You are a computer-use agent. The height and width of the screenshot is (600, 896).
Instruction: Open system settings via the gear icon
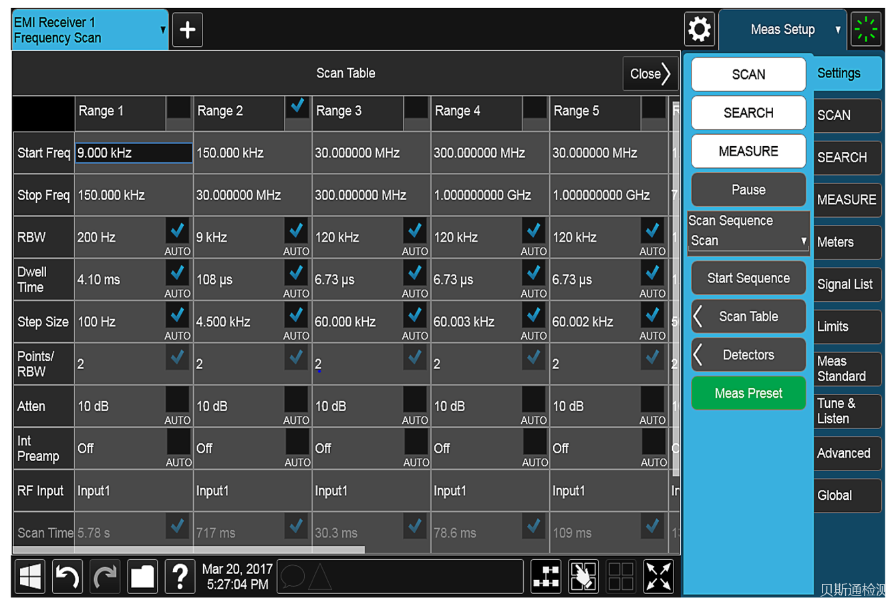point(699,29)
